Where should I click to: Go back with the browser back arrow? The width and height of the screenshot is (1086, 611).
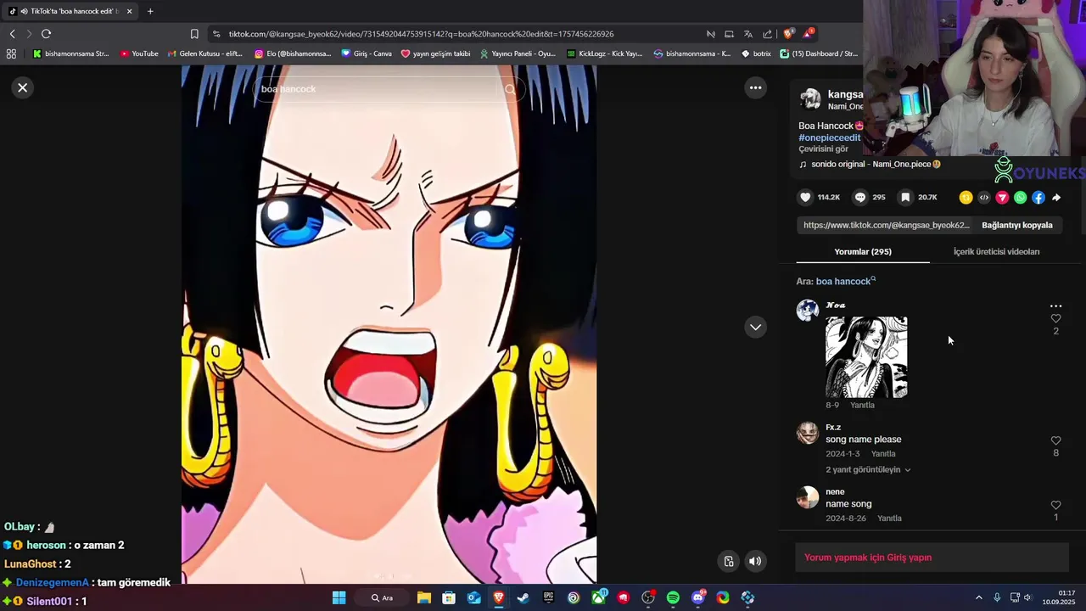12,34
